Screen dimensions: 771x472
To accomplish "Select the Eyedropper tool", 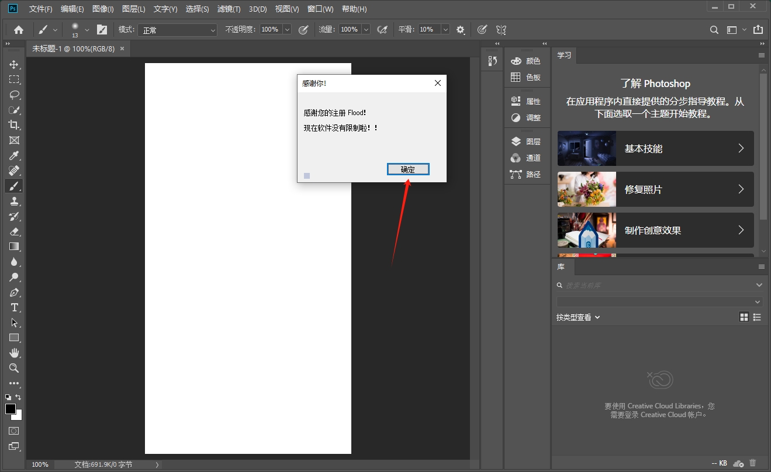I will pos(14,155).
